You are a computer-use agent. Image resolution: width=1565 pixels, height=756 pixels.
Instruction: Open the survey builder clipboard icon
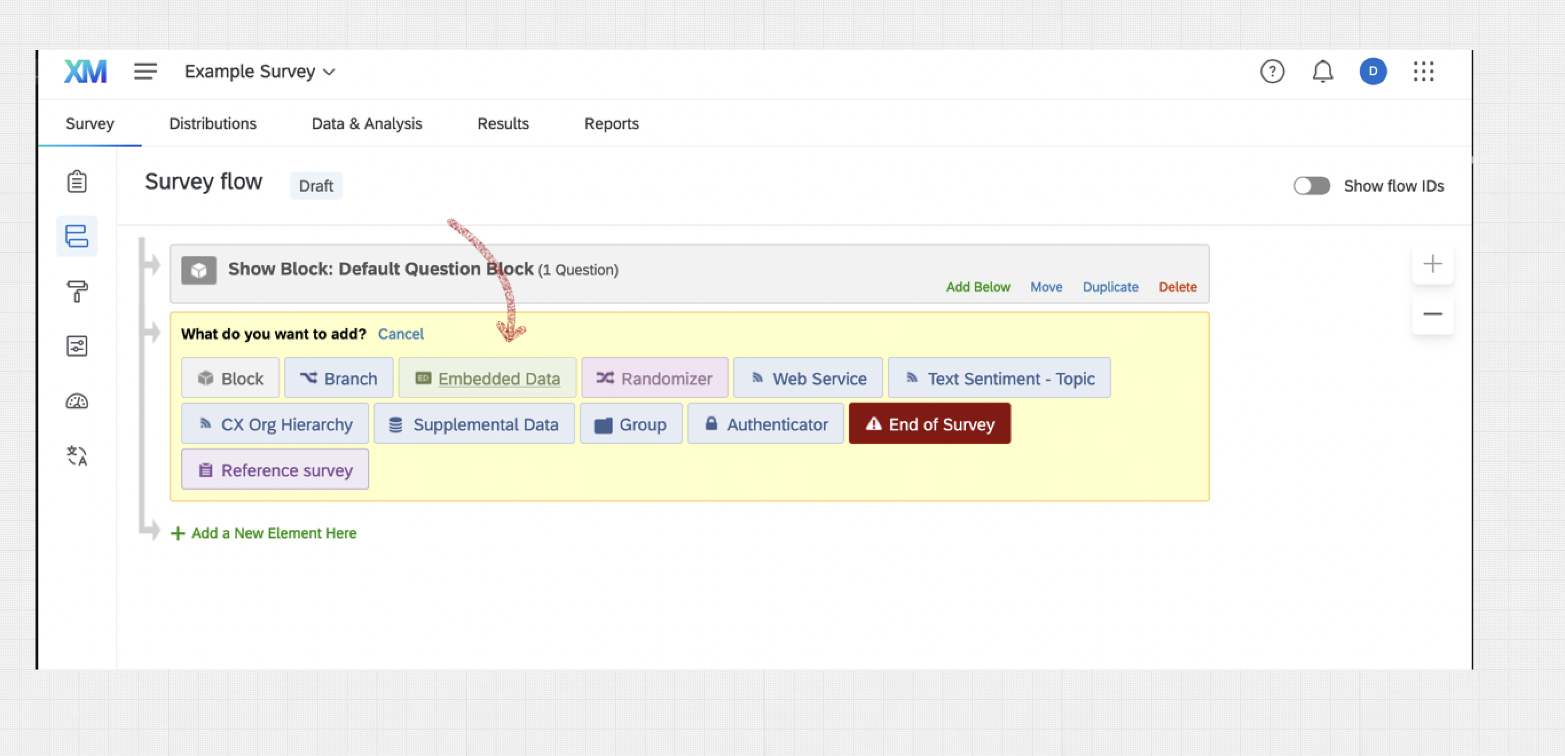point(77,181)
